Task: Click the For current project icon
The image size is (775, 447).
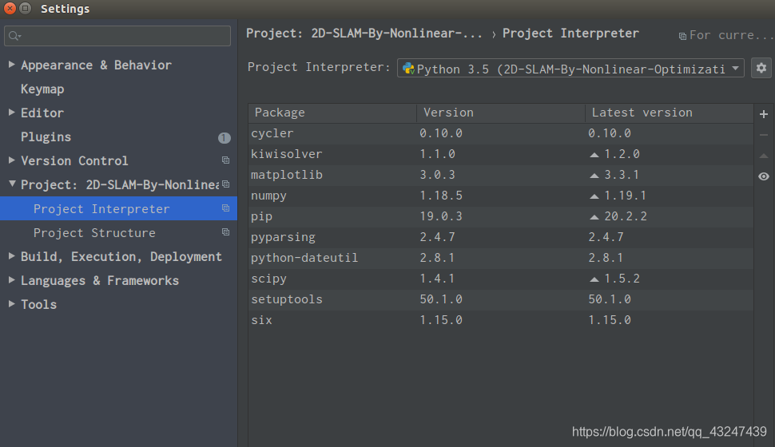Action: point(682,36)
